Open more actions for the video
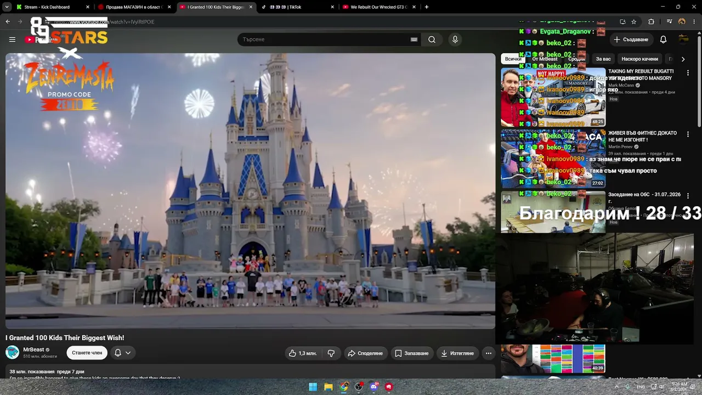This screenshot has width=702, height=395. [488, 353]
